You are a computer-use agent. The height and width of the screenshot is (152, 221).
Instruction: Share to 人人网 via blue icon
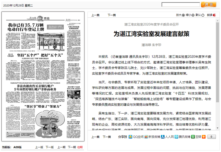coord(163,137)
